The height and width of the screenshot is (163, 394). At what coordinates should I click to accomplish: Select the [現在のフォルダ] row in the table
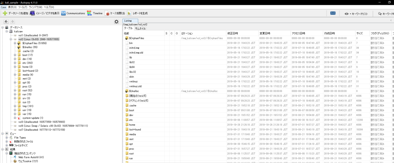(258, 96)
